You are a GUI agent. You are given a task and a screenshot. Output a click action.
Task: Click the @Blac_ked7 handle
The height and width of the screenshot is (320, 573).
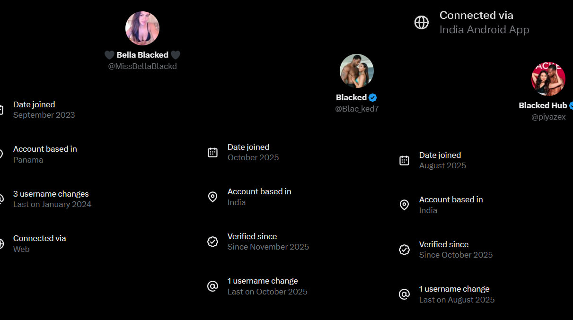(357, 109)
